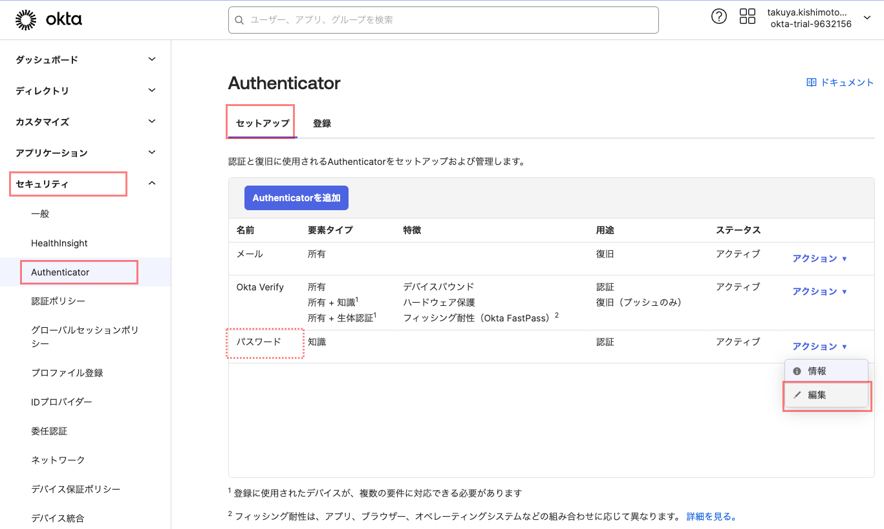Select the セットアップ tab
The image size is (884, 529).
coord(260,122)
